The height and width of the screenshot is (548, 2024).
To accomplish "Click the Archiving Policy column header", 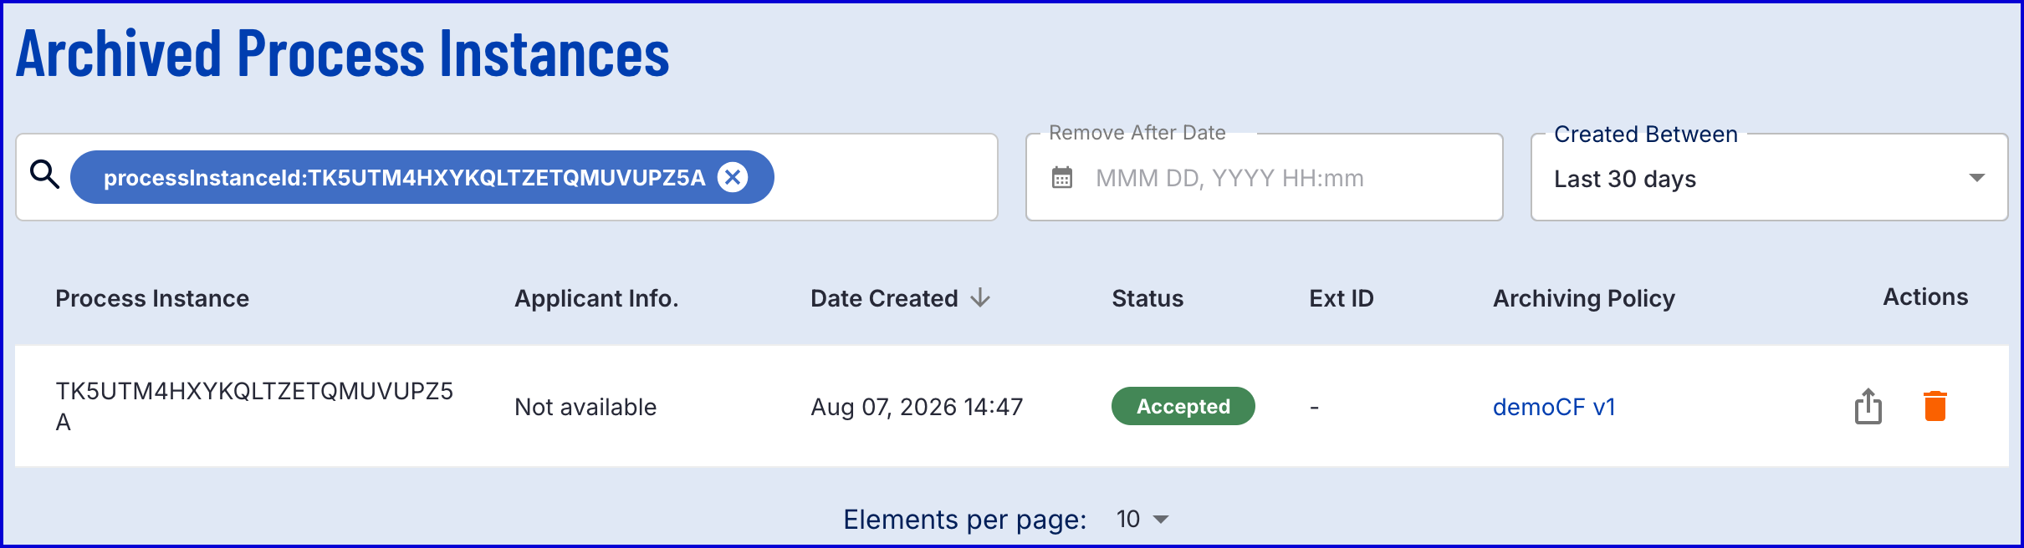I will [1584, 298].
